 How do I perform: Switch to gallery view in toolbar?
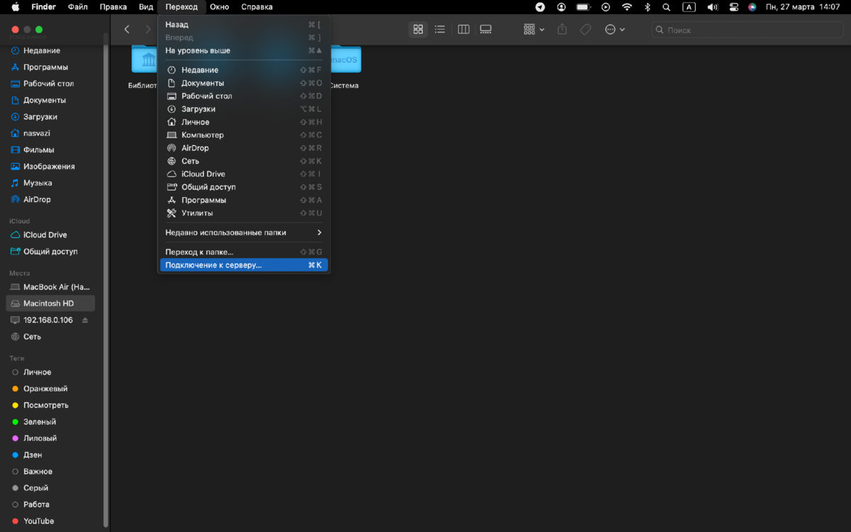pyautogui.click(x=486, y=30)
